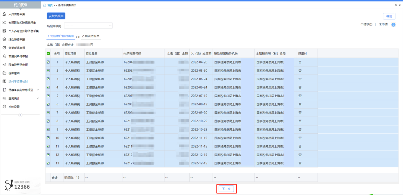Open 专项附加扣除信息采集 in sidebar
The image size is (403, 195).
point(22,23)
